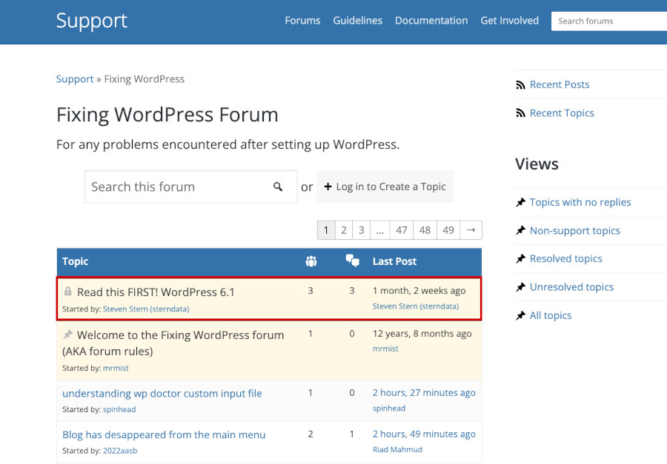Open the Documentation menu item

pos(431,21)
